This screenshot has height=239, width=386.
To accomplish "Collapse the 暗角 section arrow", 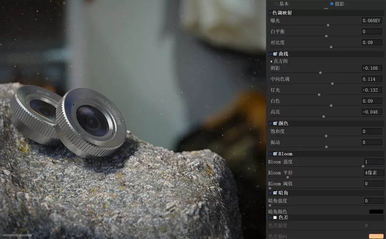I will (270, 193).
